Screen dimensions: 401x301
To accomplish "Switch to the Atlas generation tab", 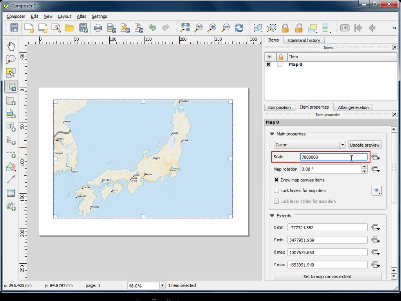I will pos(353,107).
